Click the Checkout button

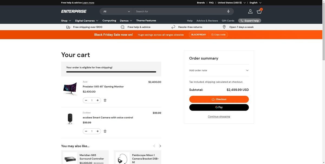point(219,99)
